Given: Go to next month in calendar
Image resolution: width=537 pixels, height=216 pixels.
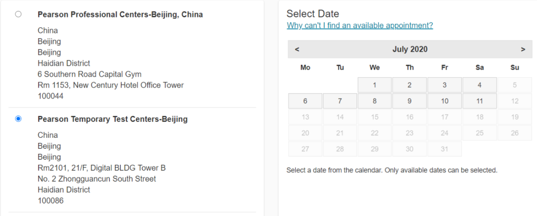Looking at the screenshot, I should pos(523,49).
